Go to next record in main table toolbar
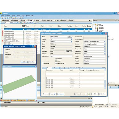Viewport: 119px width, 119px height. 15,23
